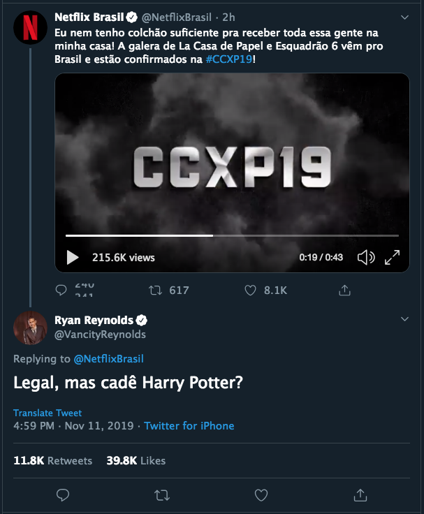The image size is (424, 514).
Task: Retweet the Netflix Brasil tweet with 617
Action: click(157, 290)
